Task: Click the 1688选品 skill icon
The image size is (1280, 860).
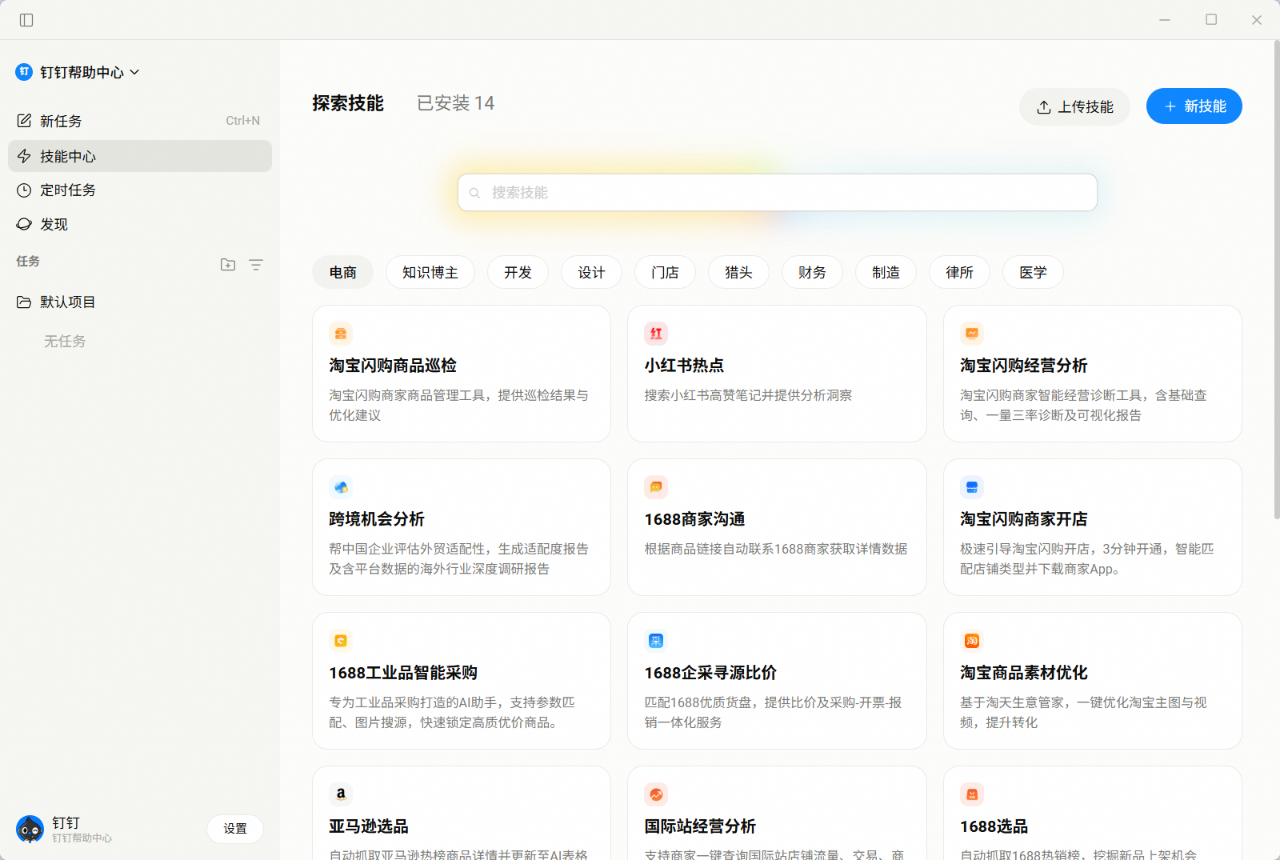Action: [972, 794]
